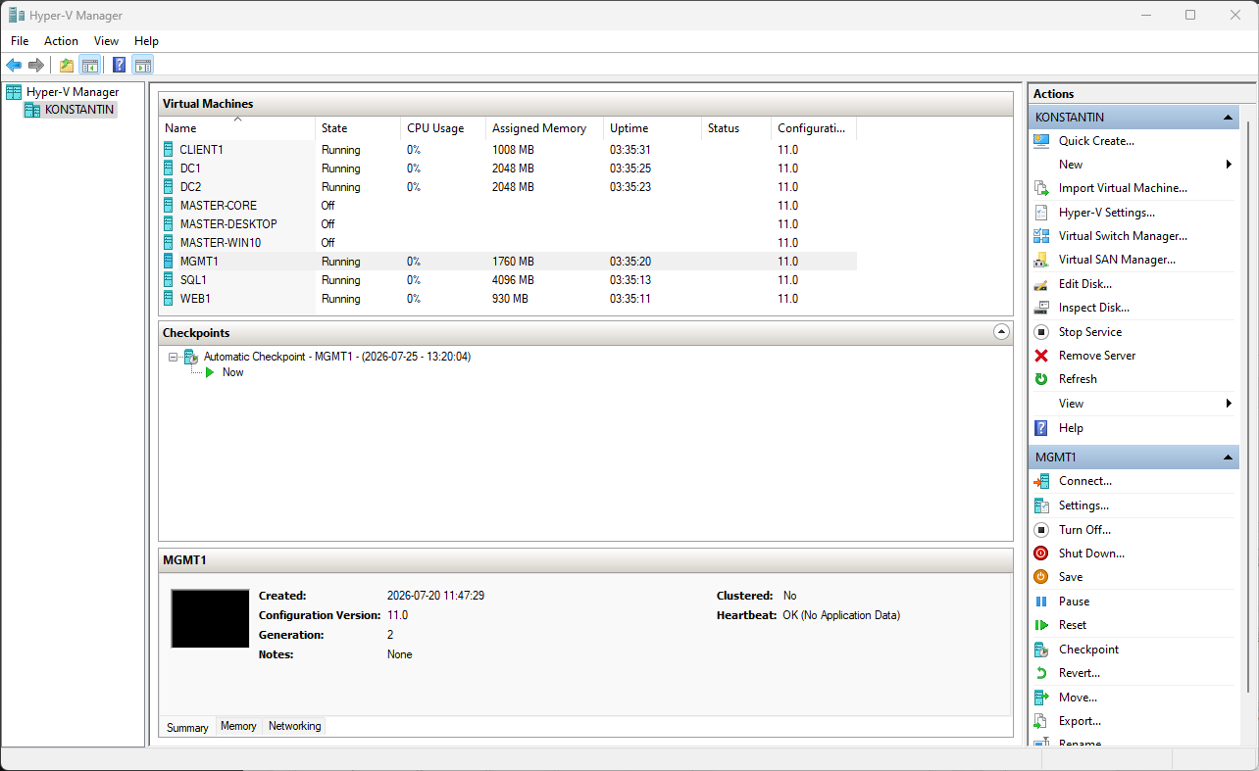Click the Up one level folder icon

tap(66, 66)
